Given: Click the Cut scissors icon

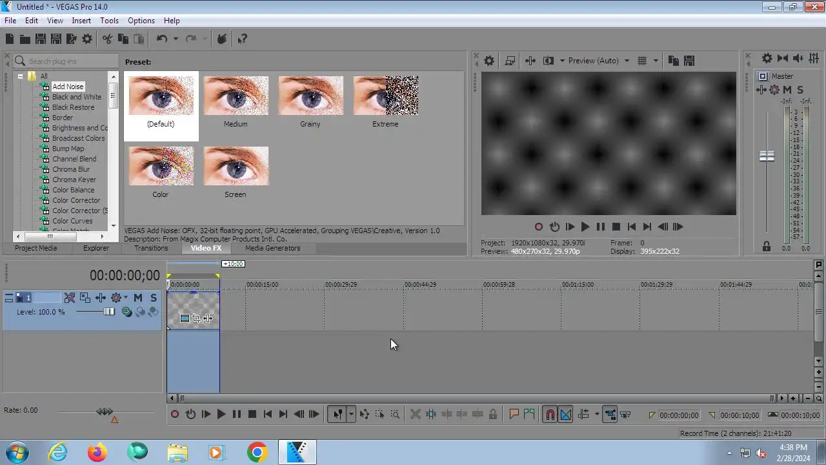Looking at the screenshot, I should pos(107,39).
